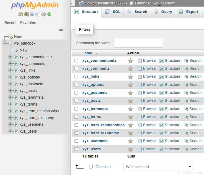Switch to the SQL tab
The image size is (204, 175).
tap(113, 12)
